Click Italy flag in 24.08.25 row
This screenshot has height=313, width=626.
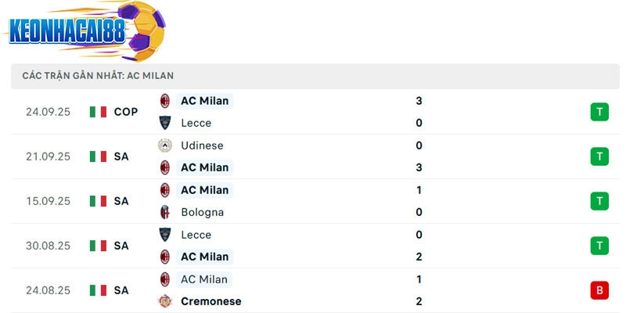click(98, 290)
